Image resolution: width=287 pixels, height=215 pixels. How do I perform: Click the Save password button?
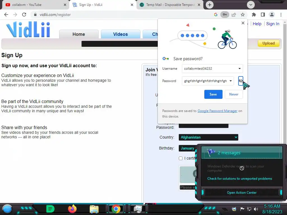[x=213, y=94]
